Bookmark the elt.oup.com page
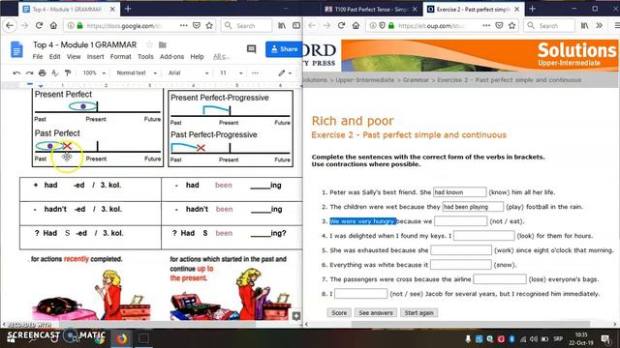Screen dimensions: 620x348 pos(512,26)
